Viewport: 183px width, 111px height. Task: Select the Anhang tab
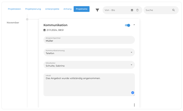pos(67,9)
